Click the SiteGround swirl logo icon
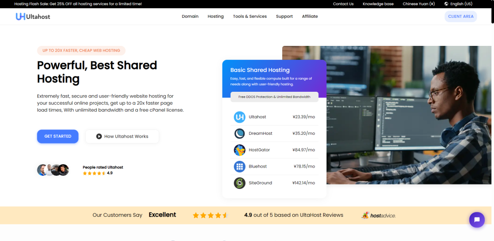494x241 pixels. (x=239, y=183)
